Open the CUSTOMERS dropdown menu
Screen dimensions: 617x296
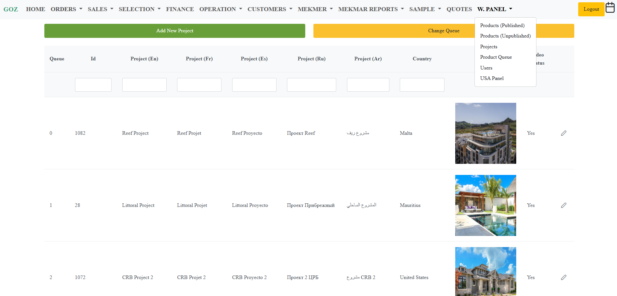[270, 9]
